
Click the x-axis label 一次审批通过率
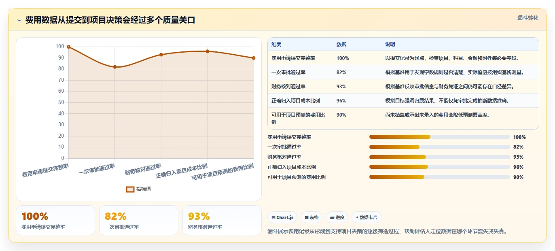tap(97, 169)
